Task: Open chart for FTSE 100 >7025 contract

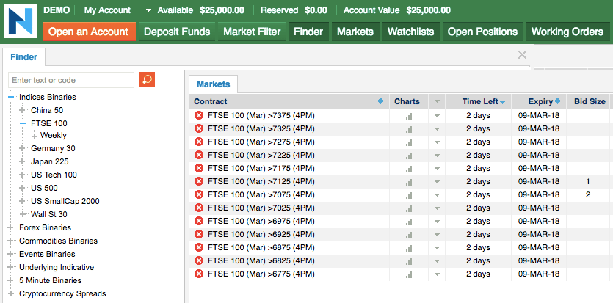Action: coord(409,208)
